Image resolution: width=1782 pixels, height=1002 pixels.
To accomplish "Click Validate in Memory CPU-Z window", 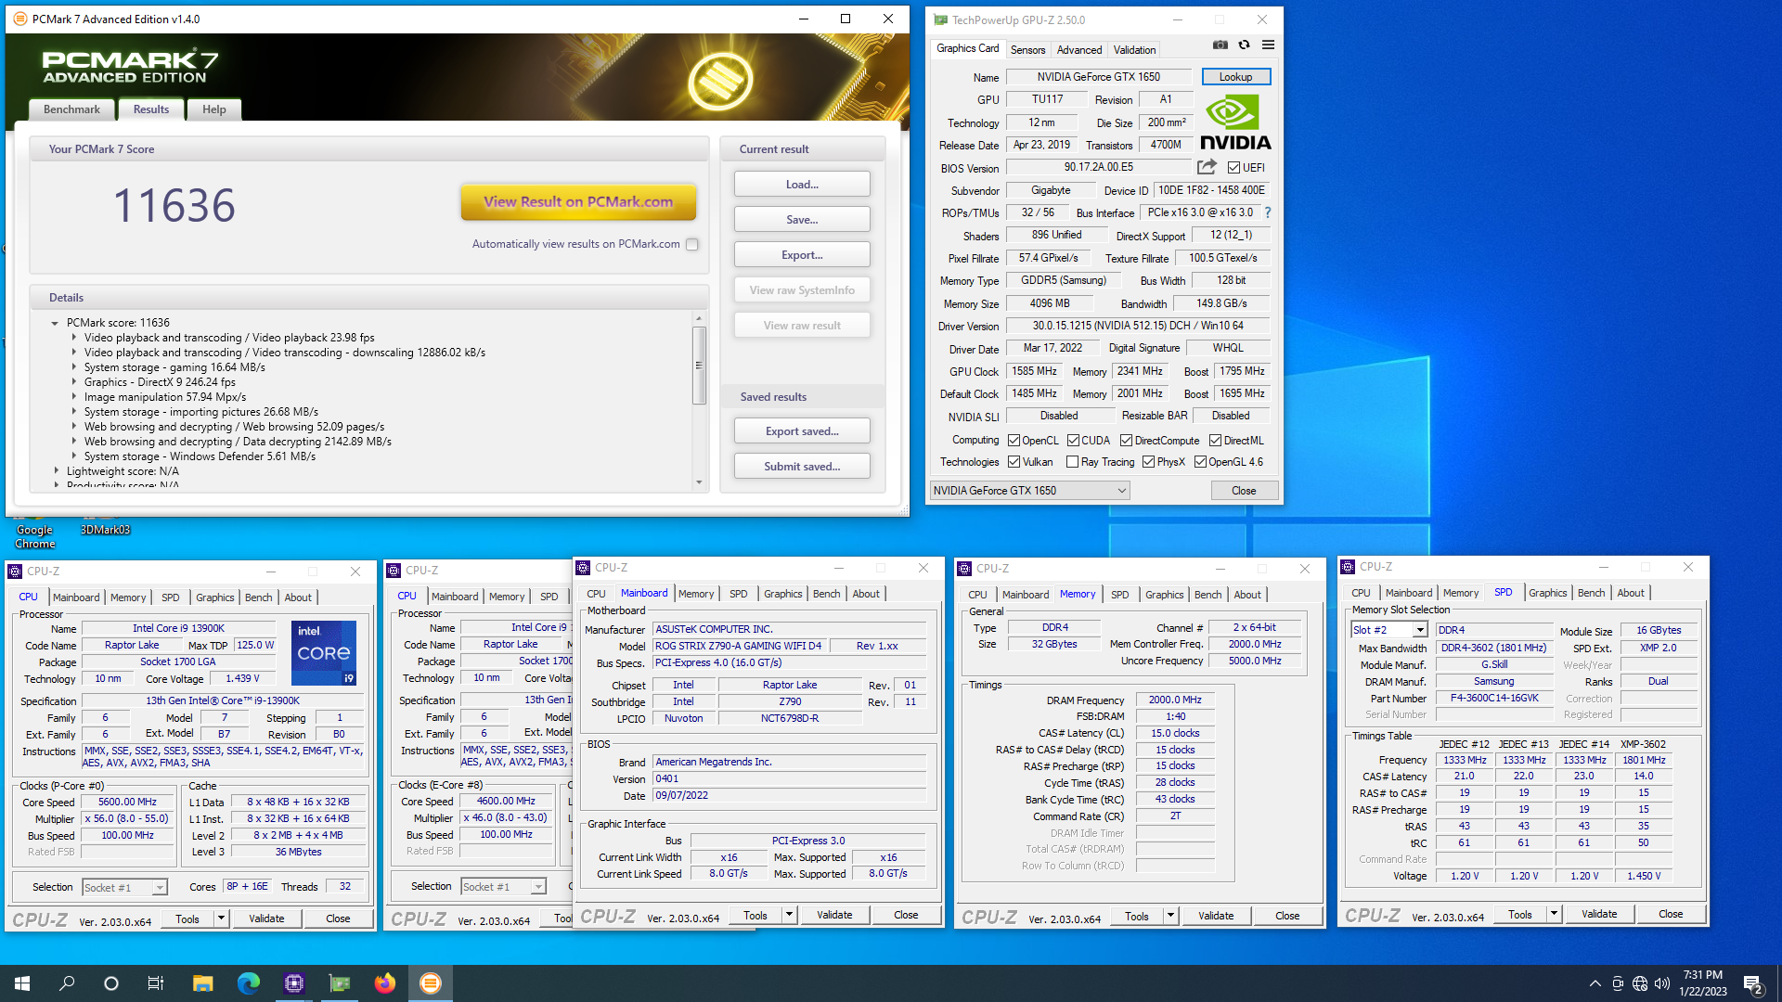I will pos(1216,917).
